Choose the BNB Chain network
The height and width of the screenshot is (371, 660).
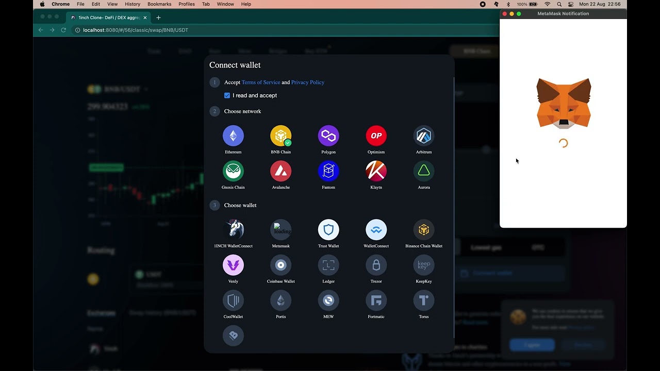pyautogui.click(x=281, y=136)
